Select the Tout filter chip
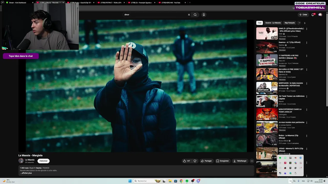The width and height of the screenshot is (328, 184). coord(260,23)
